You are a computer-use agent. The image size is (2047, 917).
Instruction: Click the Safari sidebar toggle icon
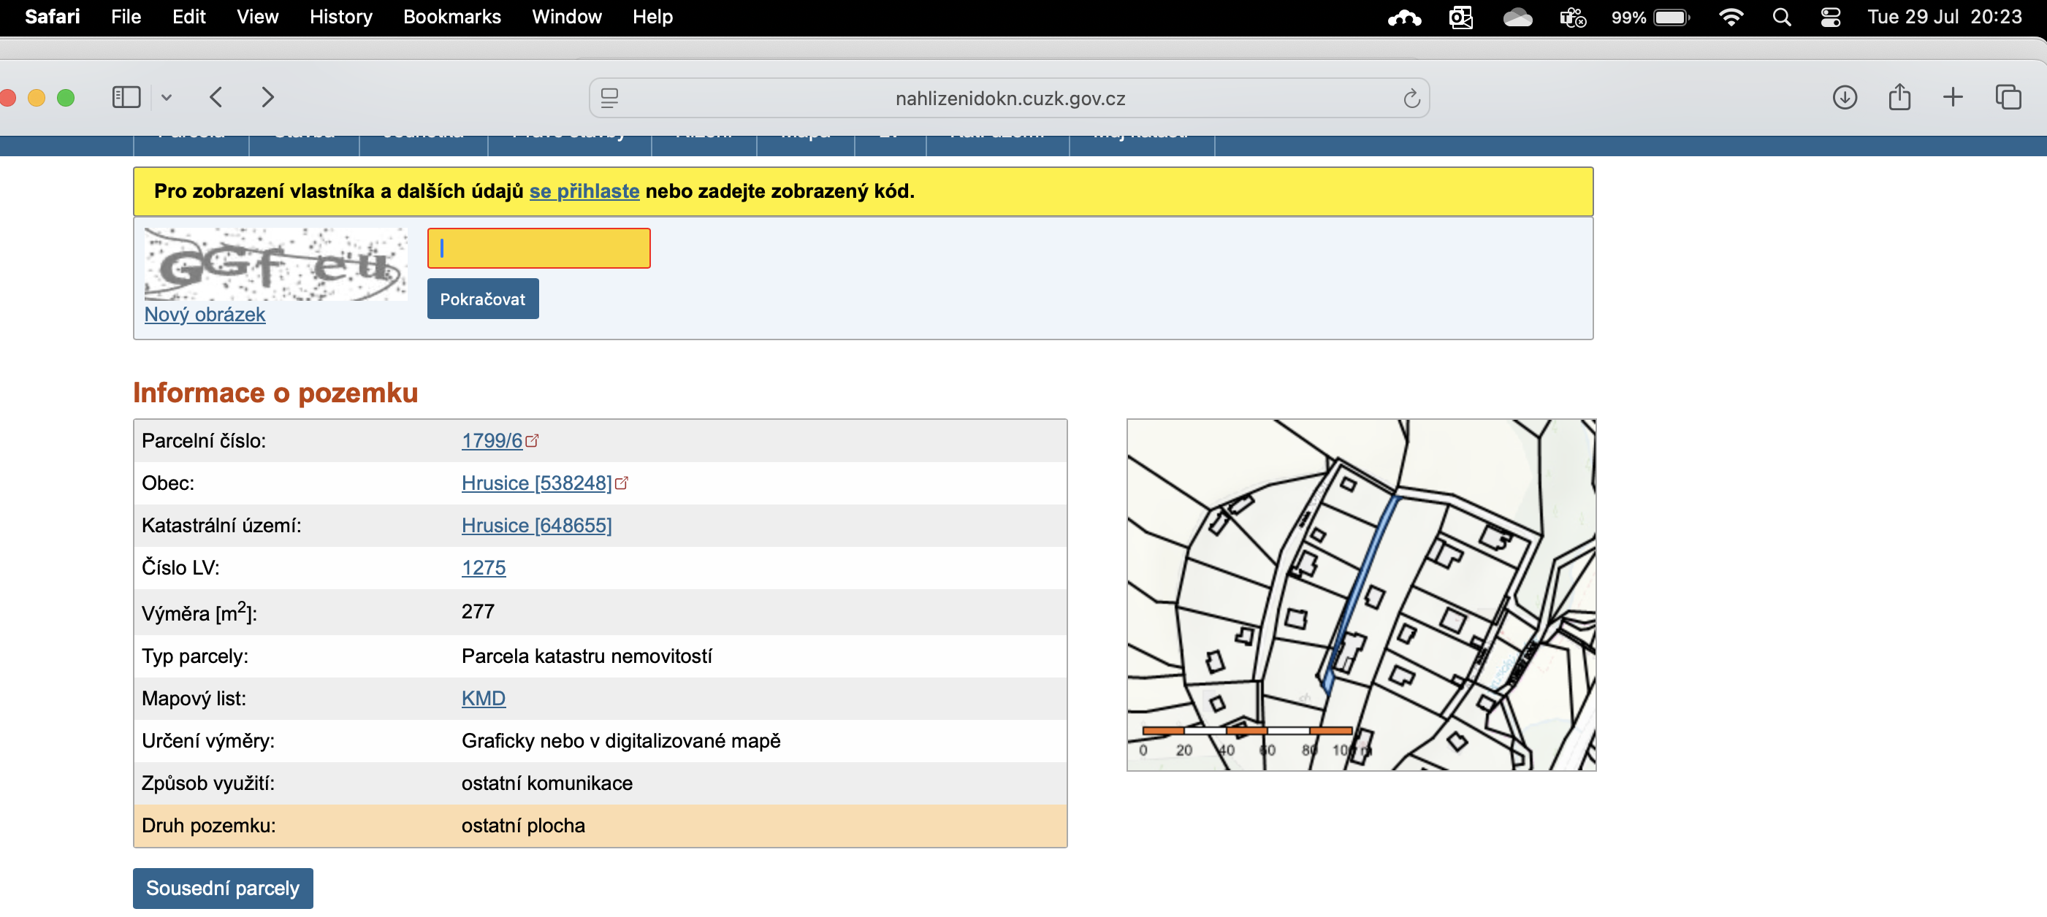tap(126, 98)
